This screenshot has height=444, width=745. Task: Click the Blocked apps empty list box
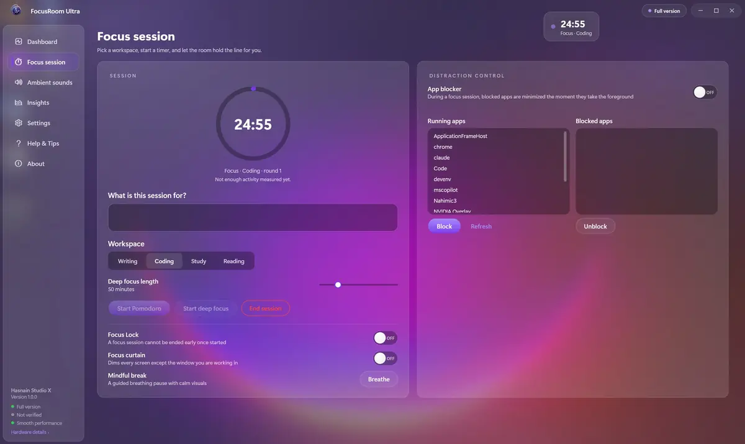click(646, 171)
